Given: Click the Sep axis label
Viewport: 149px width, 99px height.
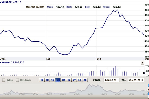Looking at the screenshot, I should pyautogui.click(x=99, y=59).
